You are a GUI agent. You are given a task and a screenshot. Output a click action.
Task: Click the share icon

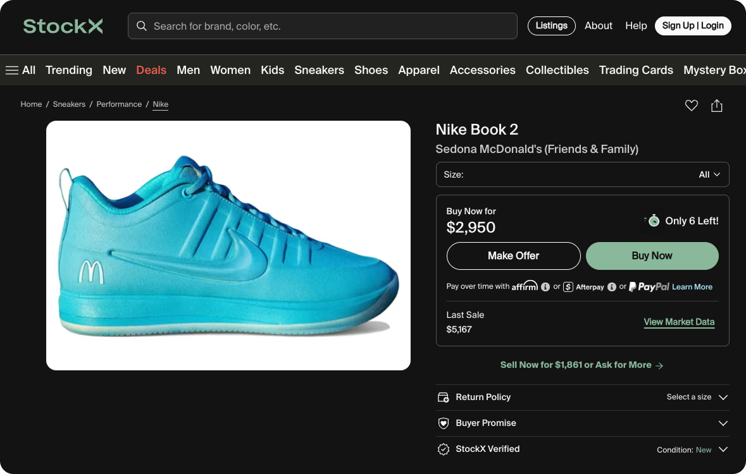(716, 106)
